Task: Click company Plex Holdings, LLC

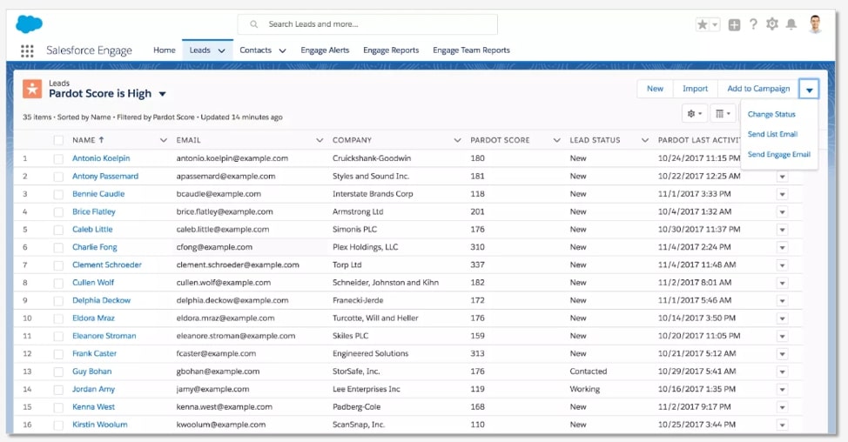Action: pyautogui.click(x=365, y=247)
